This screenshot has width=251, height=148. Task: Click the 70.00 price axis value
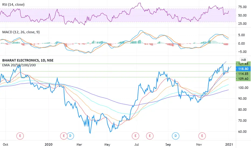coord(242,121)
